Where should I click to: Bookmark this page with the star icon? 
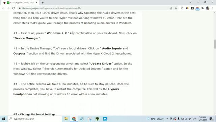[176, 8]
